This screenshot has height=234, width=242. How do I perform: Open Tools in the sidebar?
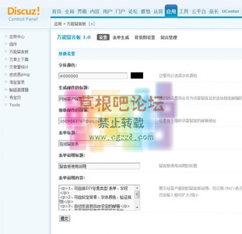(15, 105)
